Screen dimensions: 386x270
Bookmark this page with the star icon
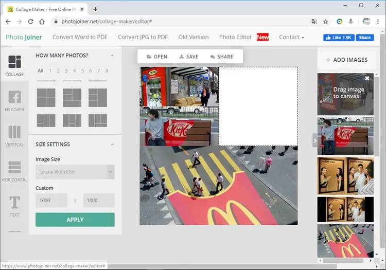(x=325, y=22)
